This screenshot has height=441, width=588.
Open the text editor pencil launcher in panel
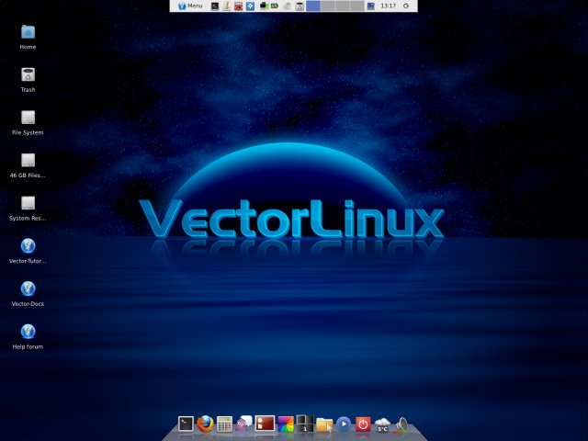tap(227, 6)
